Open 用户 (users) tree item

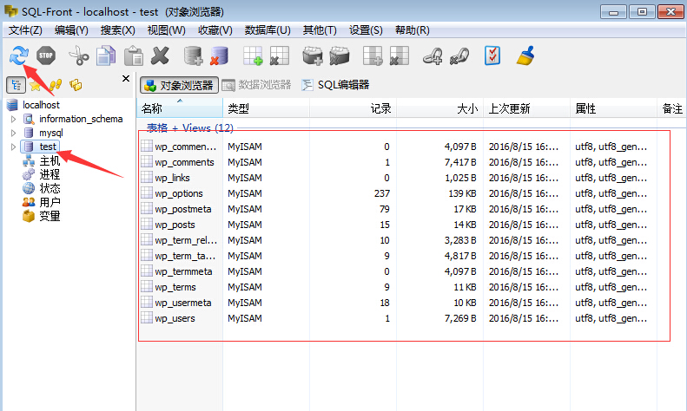pyautogui.click(x=50, y=202)
